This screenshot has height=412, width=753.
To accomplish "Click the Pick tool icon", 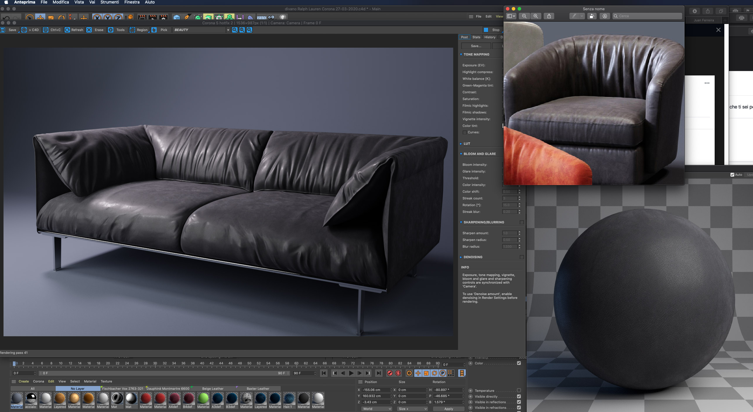I will (x=154, y=30).
